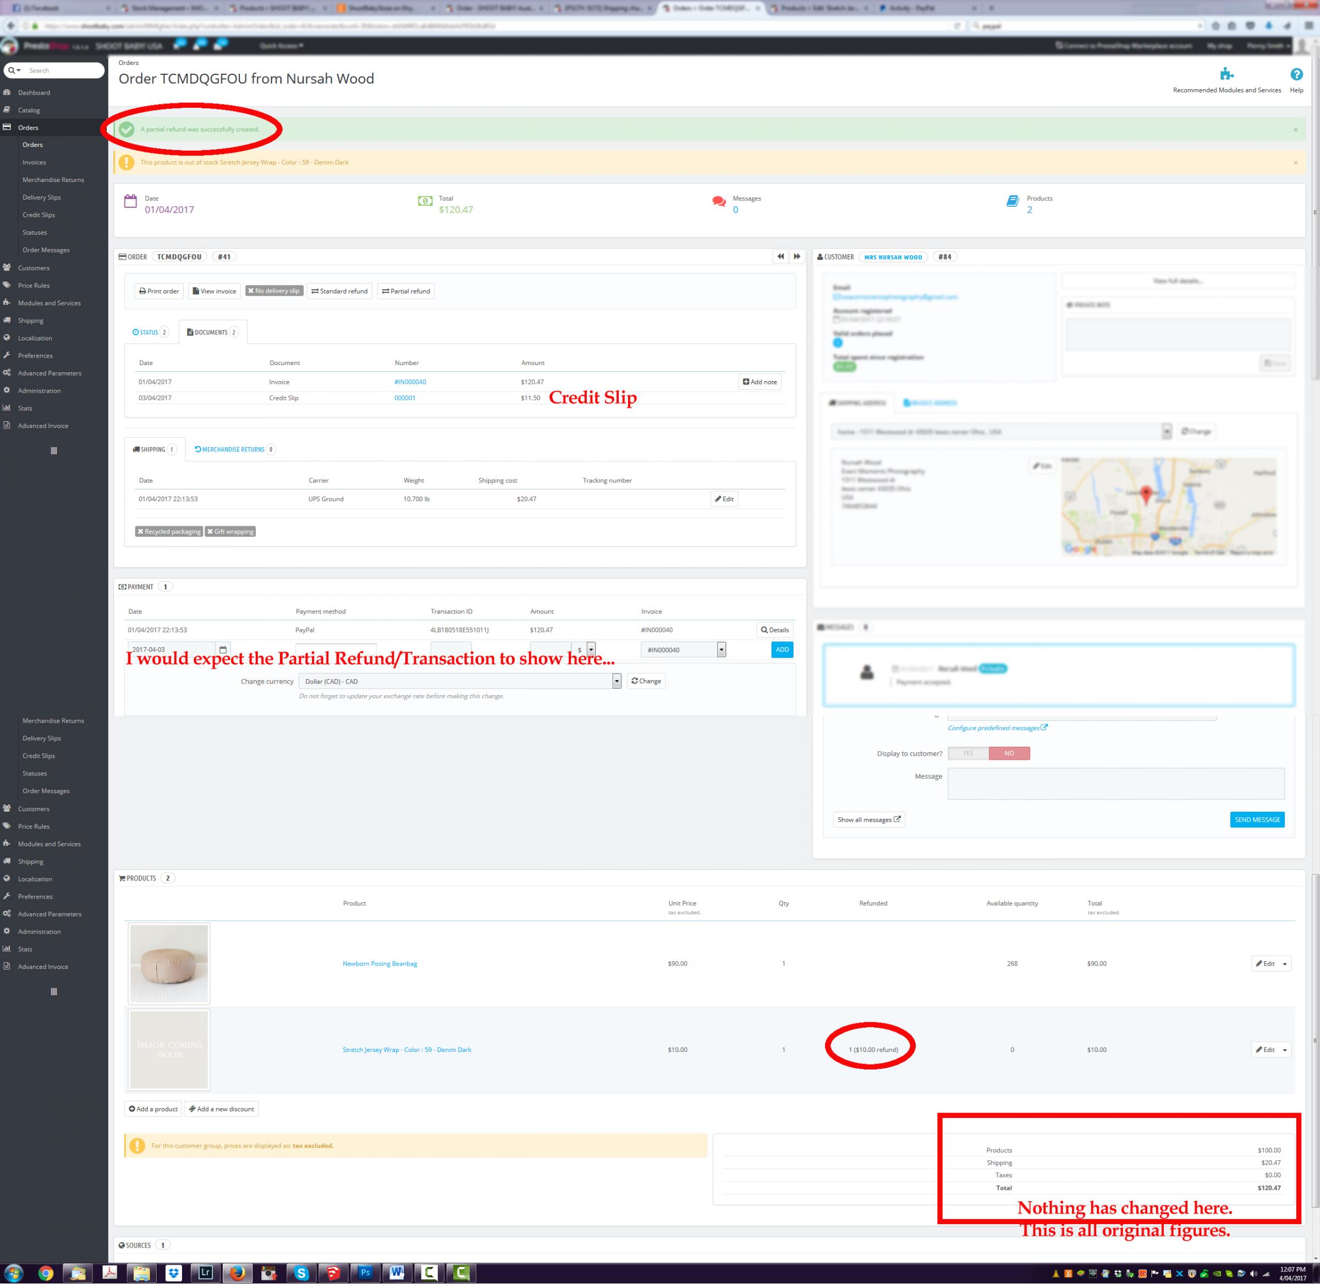Expand Edit dropdown caret for Stretch Jersey Wrap
Screen dimensions: 1320x1284
coord(1284,1050)
